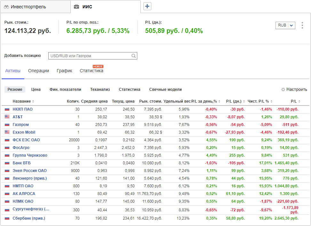311x226 pixels.
Task: Open the Операции tab
Action: [x=38, y=71]
